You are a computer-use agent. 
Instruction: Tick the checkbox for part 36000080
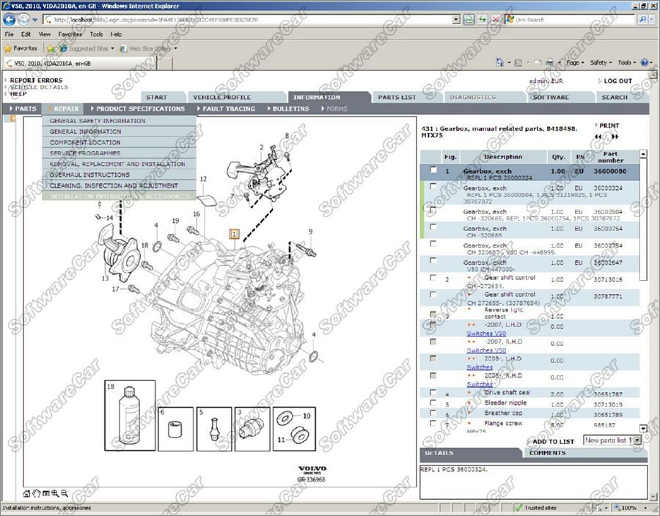[x=433, y=170]
